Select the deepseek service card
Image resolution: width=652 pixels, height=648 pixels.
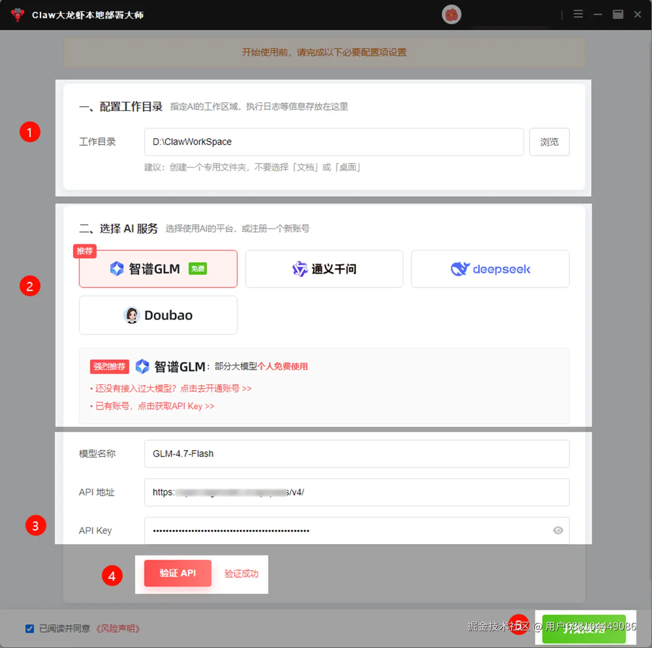point(490,269)
